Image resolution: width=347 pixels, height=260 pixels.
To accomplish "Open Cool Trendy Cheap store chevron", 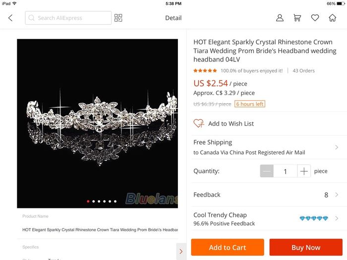I will click(x=337, y=218).
